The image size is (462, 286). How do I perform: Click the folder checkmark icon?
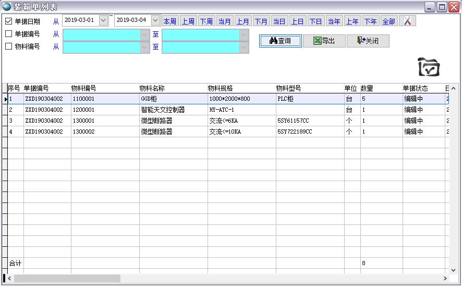click(x=429, y=67)
